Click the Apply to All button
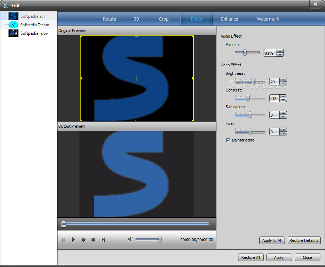 [x=272, y=240]
